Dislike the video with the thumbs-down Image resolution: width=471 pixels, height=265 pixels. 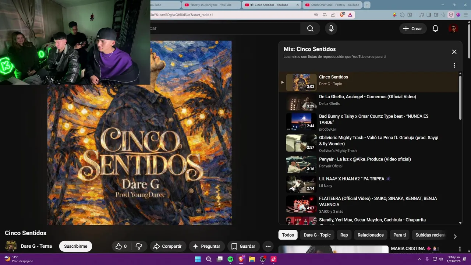[x=139, y=246]
